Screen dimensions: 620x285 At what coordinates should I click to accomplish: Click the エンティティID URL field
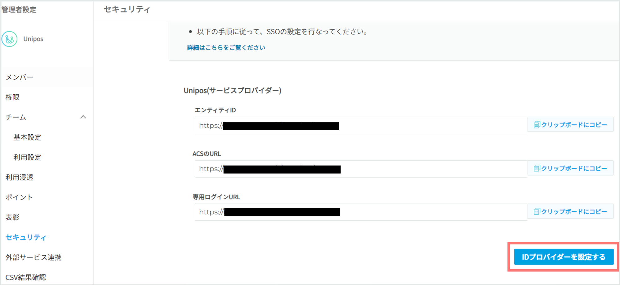361,125
